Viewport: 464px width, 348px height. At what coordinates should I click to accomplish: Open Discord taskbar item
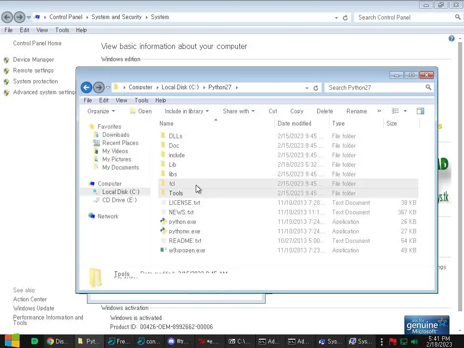[179, 341]
